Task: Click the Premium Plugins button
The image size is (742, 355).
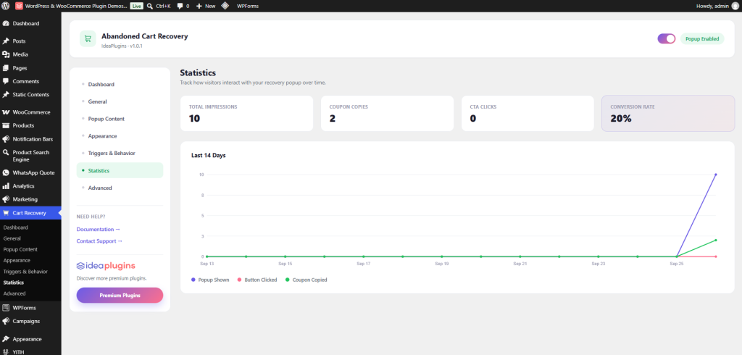Action: (120, 296)
